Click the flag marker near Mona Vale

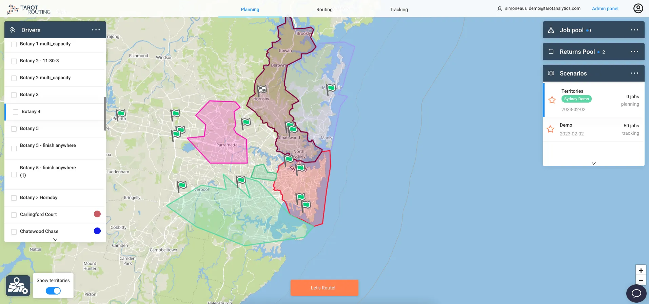point(331,89)
